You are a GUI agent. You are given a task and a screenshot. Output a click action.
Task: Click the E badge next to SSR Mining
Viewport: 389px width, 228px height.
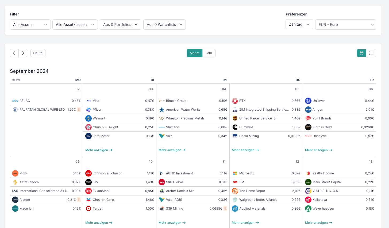(225, 209)
